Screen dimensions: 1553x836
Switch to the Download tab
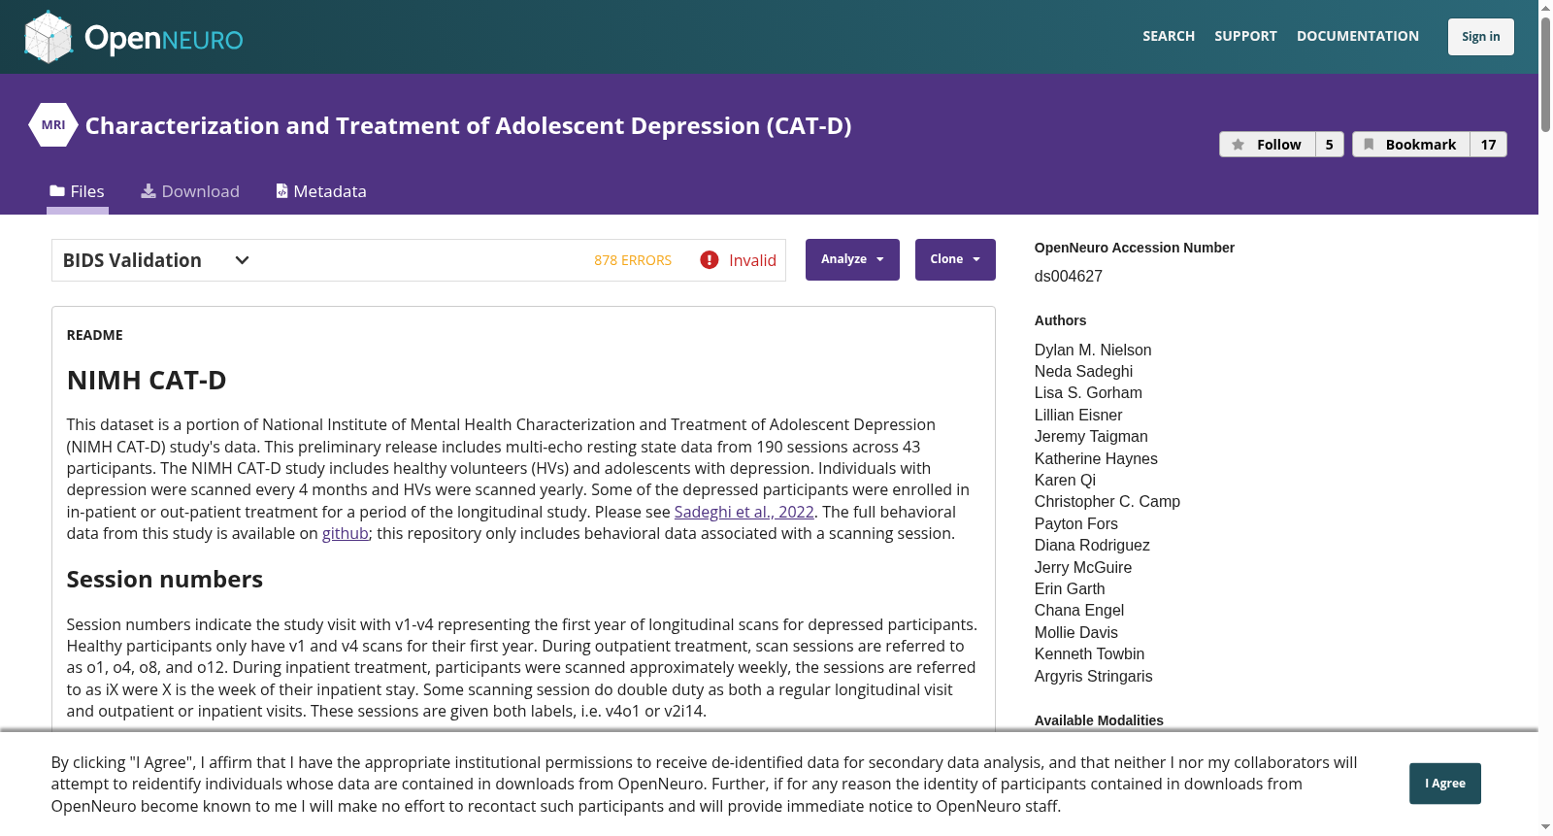click(190, 191)
